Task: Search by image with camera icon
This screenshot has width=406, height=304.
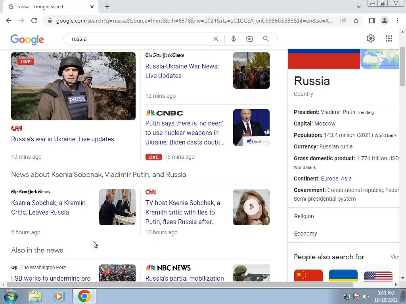Action: click(x=249, y=39)
